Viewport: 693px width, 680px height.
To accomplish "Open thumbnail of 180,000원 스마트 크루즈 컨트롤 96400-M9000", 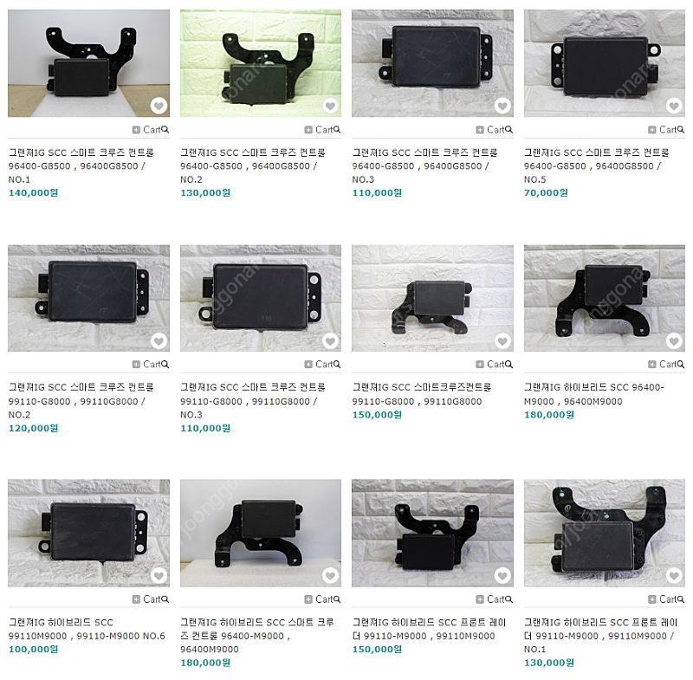I will tap(261, 533).
